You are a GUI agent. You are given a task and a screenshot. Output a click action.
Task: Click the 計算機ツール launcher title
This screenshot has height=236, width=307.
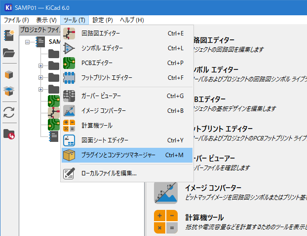pos(205,217)
